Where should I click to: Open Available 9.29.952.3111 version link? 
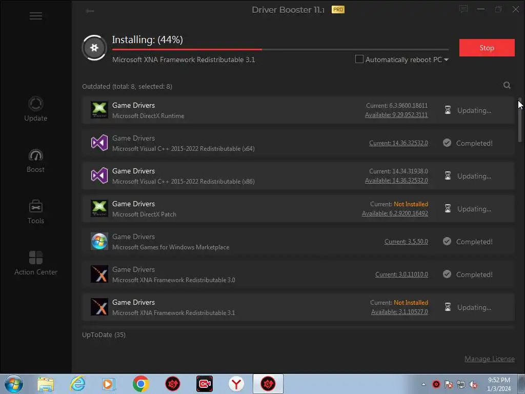coord(396,115)
